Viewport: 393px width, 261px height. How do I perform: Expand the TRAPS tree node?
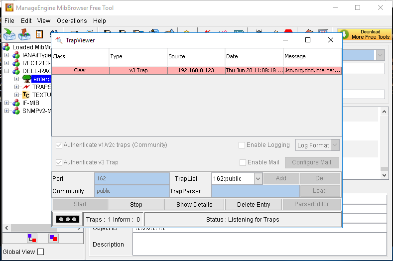pos(16,87)
